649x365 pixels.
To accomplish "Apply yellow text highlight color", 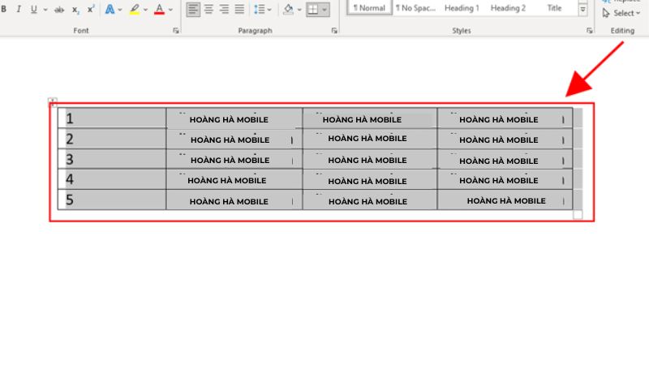I will [134, 10].
